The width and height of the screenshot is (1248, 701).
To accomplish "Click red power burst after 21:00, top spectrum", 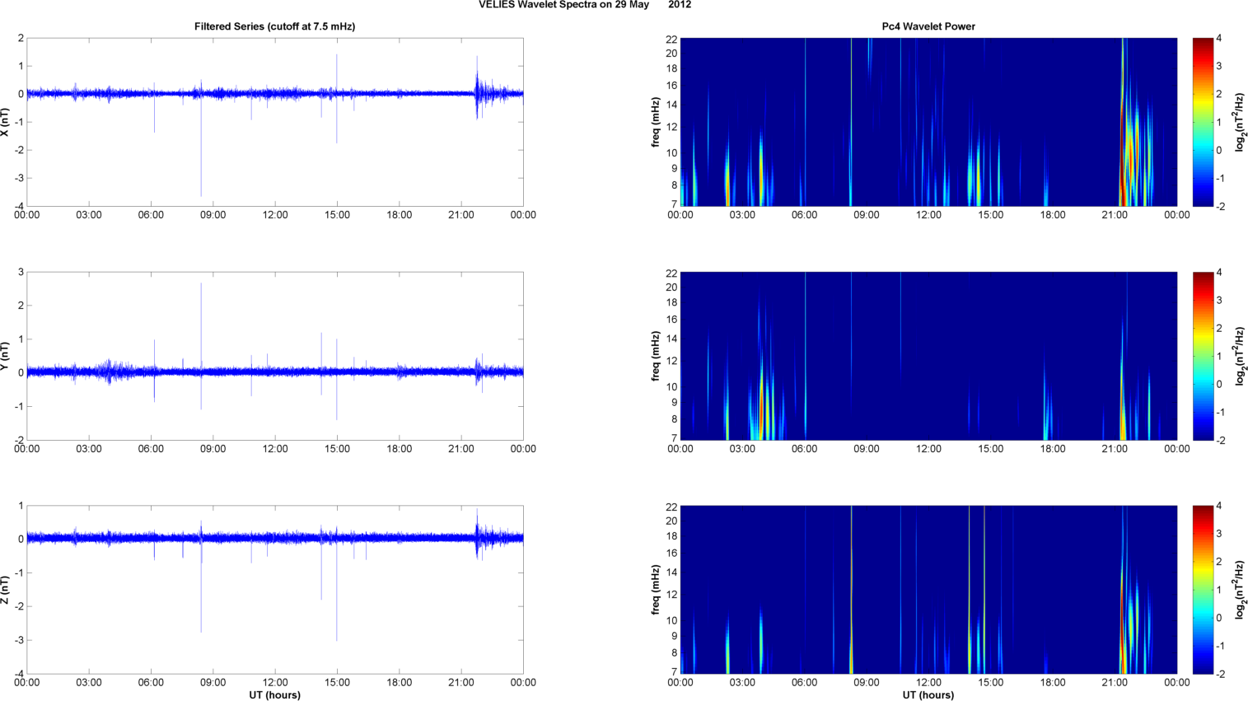I will point(1124,165).
